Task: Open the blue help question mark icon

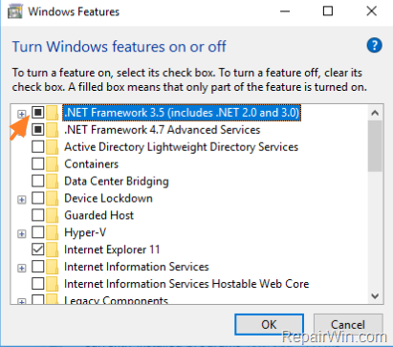Action: 374,45
